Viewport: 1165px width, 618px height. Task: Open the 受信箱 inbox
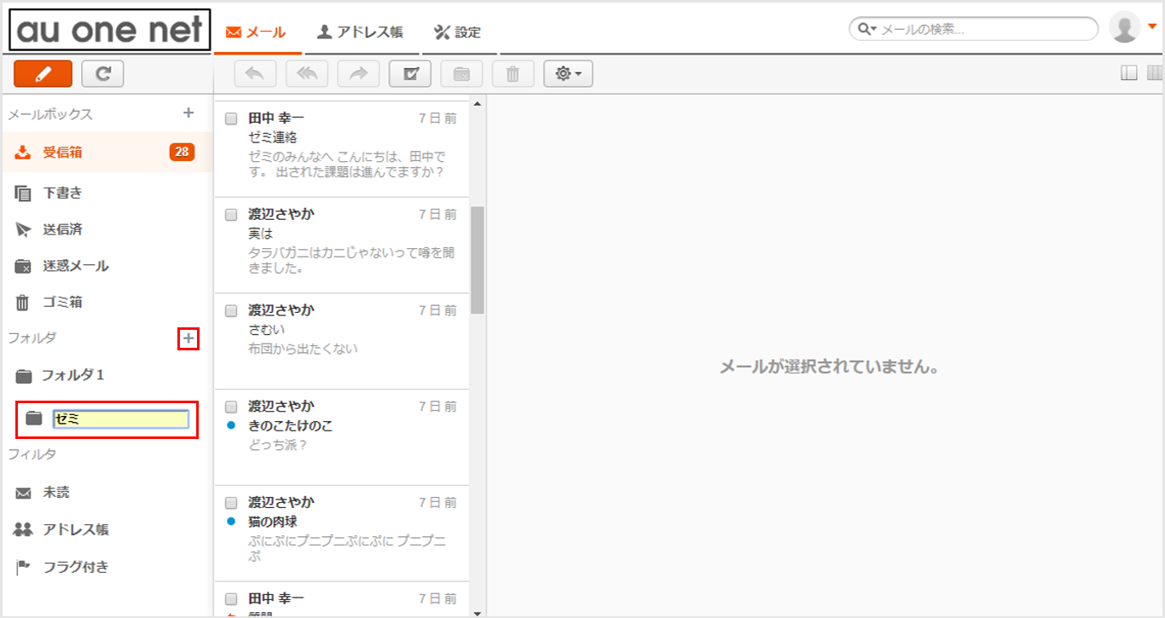[107, 153]
